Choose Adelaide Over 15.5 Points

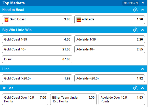tap(122, 99)
